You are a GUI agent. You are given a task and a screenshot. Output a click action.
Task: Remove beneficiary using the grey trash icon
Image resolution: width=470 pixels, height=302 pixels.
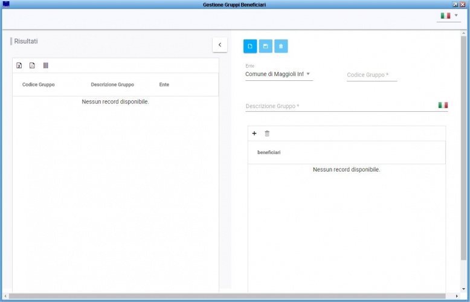tap(267, 133)
